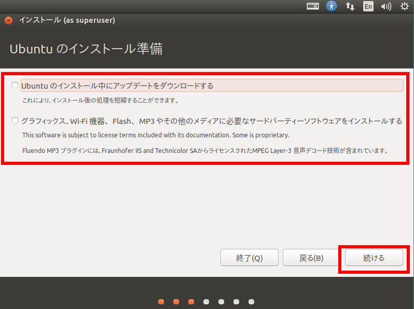The width and height of the screenshot is (414, 309).
Task: Enable downloading updates during Ubuntu install
Action: [x=15, y=85]
